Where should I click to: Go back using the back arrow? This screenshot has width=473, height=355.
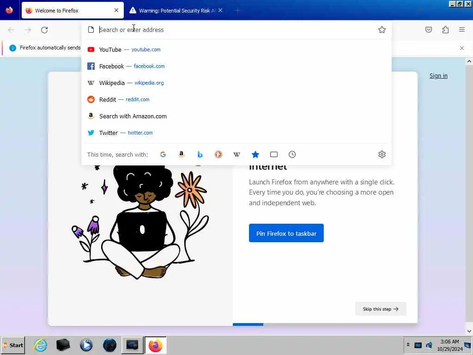[11, 30]
